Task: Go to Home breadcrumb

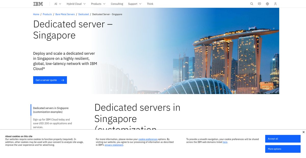Action: [x=36, y=14]
